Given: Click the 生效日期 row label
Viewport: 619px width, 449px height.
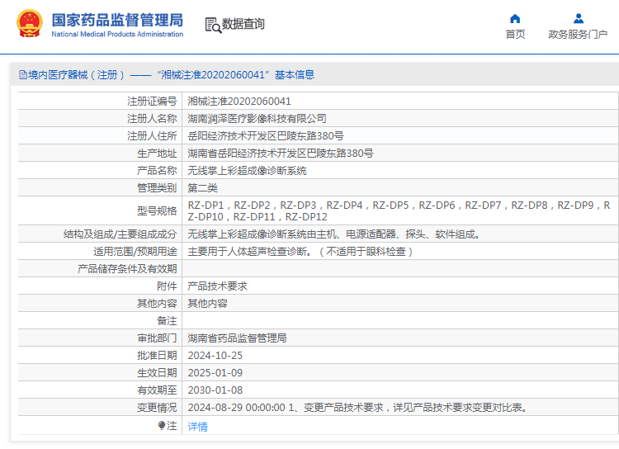Looking at the screenshot, I should click(x=157, y=373).
